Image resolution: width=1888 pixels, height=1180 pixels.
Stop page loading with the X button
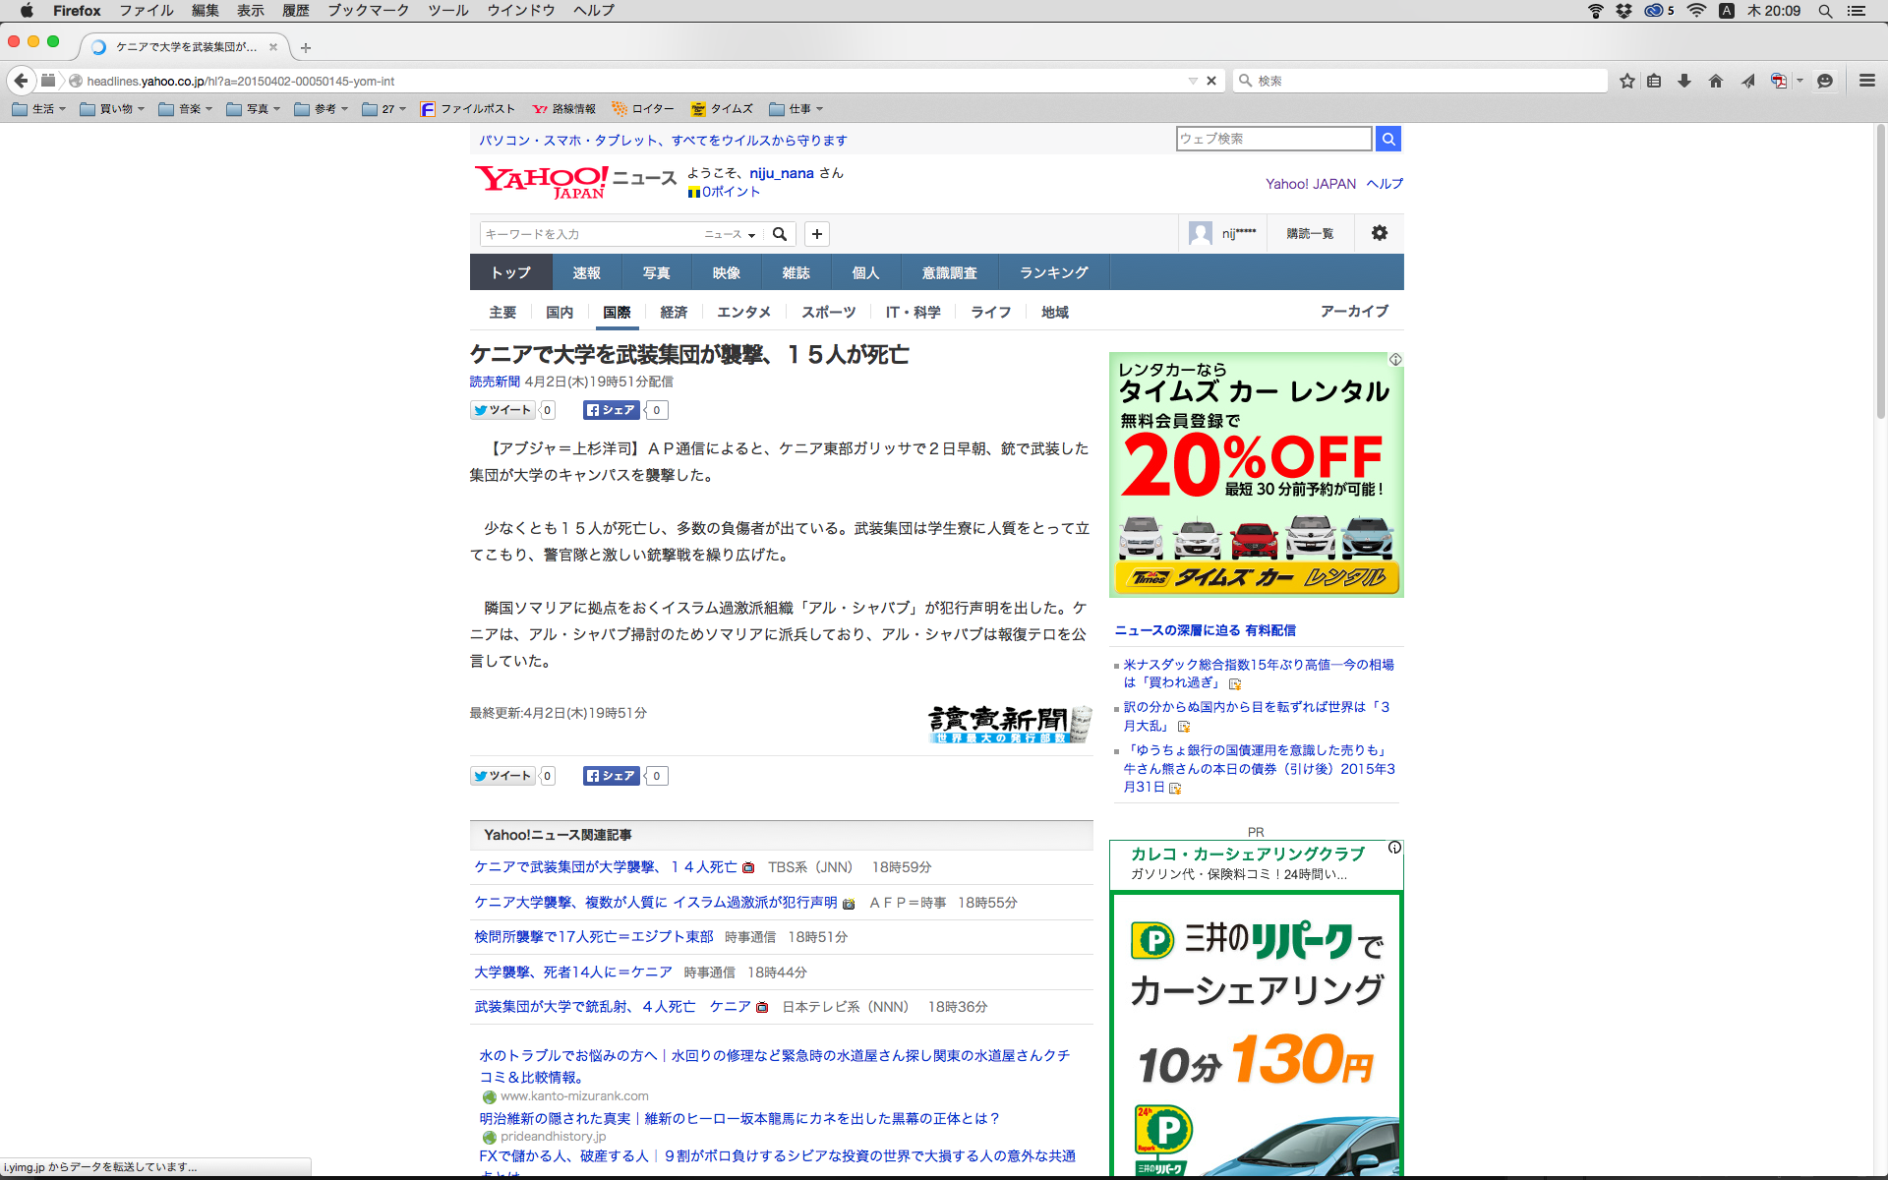1211,81
